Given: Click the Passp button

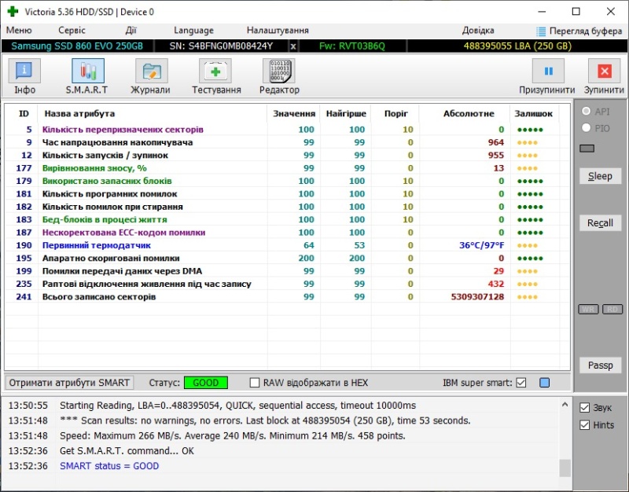Looking at the screenshot, I should pos(600,365).
